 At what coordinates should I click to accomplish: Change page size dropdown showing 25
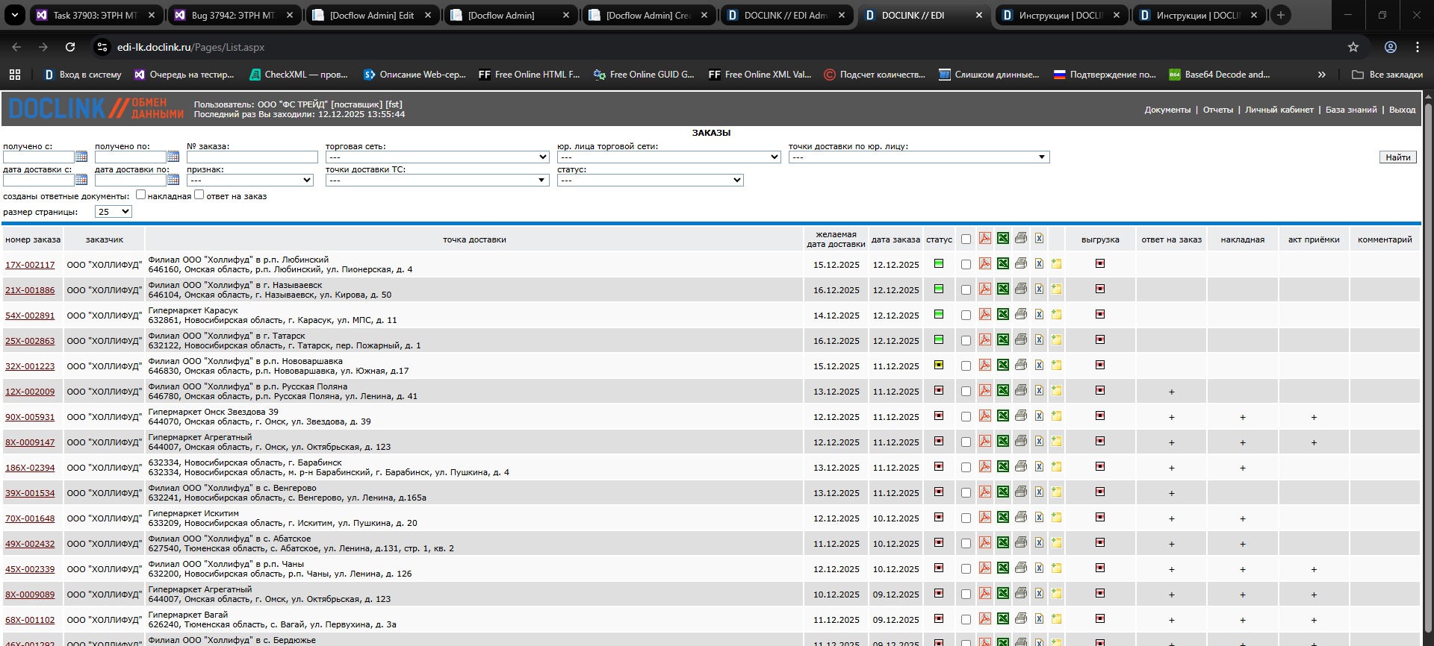[114, 212]
